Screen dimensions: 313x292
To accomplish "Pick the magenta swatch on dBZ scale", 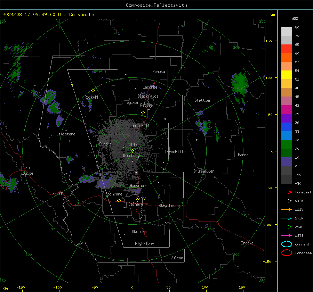I will (287, 109).
